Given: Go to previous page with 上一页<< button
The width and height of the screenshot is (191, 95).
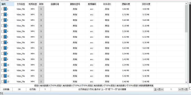Looking at the screenshot, I should click(159, 89).
